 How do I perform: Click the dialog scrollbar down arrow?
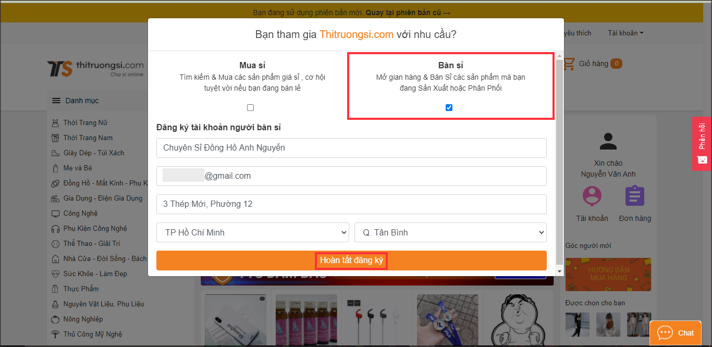tap(560, 271)
